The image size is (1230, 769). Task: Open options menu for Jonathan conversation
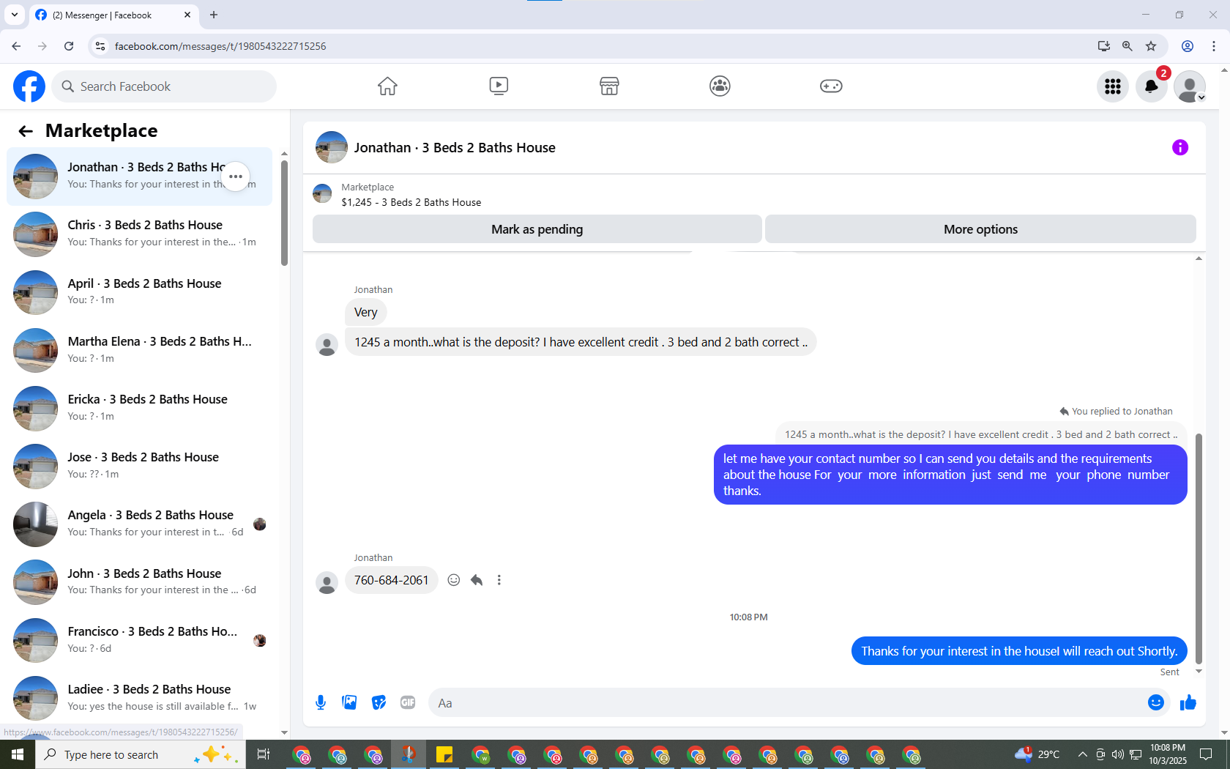pos(236,177)
